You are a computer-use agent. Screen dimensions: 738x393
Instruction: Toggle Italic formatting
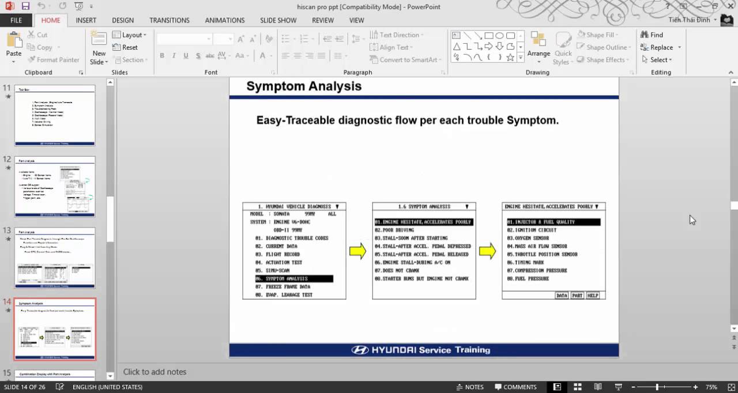point(174,56)
